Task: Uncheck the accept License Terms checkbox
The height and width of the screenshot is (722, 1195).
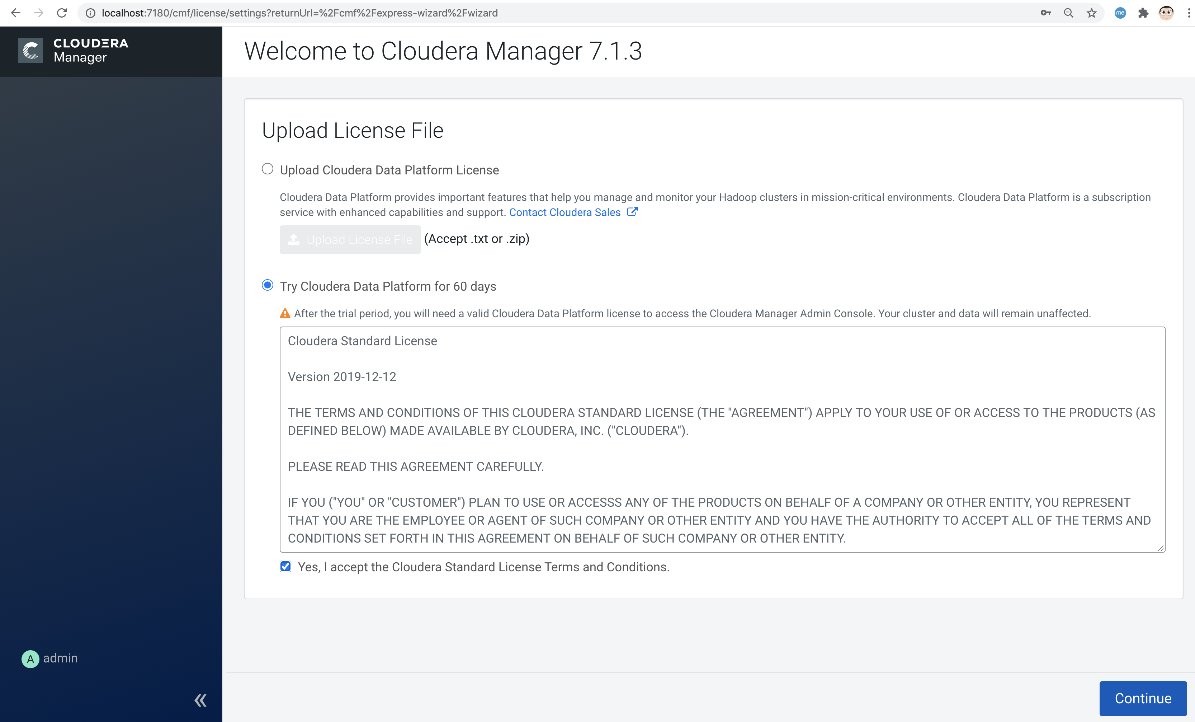Action: point(285,566)
